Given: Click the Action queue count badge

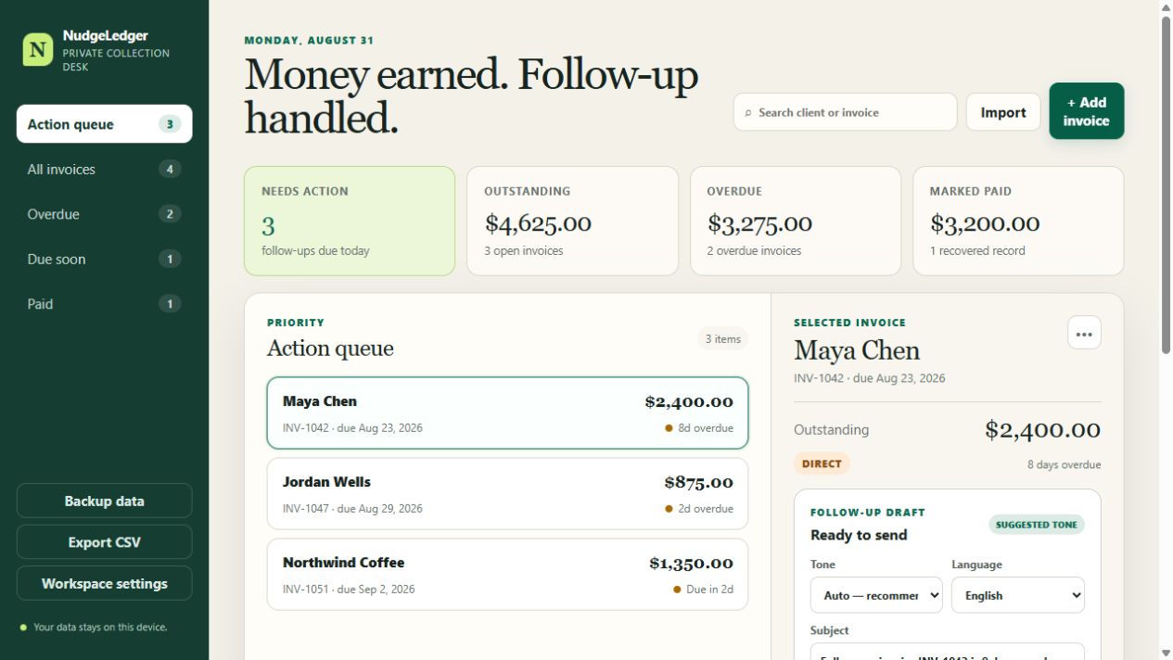Looking at the screenshot, I should point(170,124).
